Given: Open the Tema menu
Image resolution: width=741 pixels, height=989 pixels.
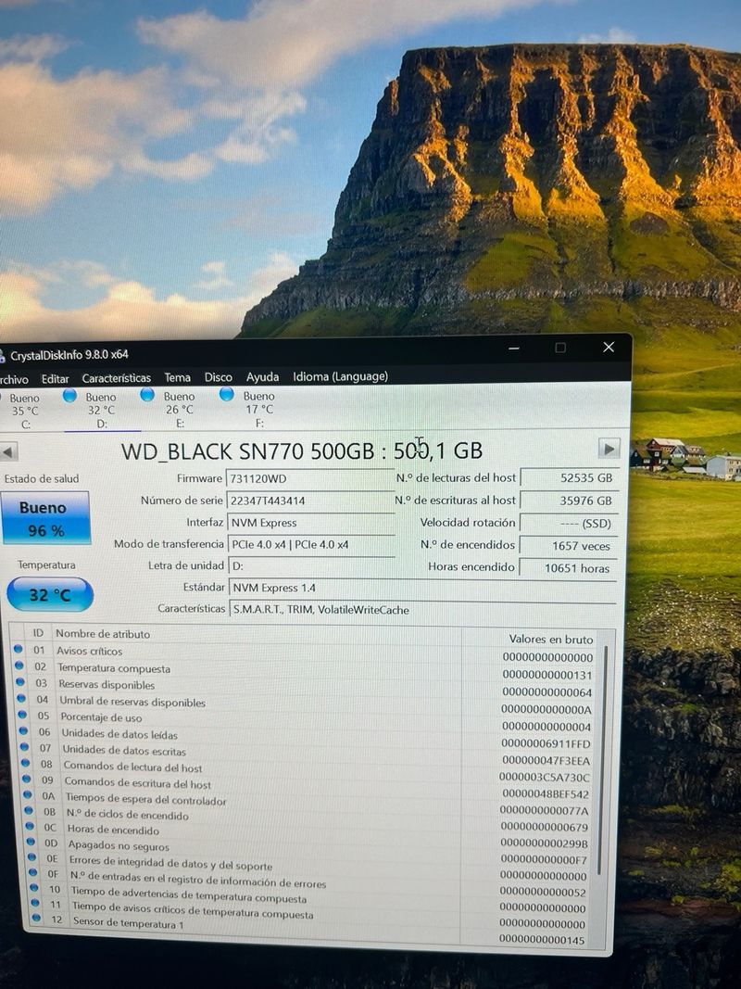Looking at the screenshot, I should [177, 377].
